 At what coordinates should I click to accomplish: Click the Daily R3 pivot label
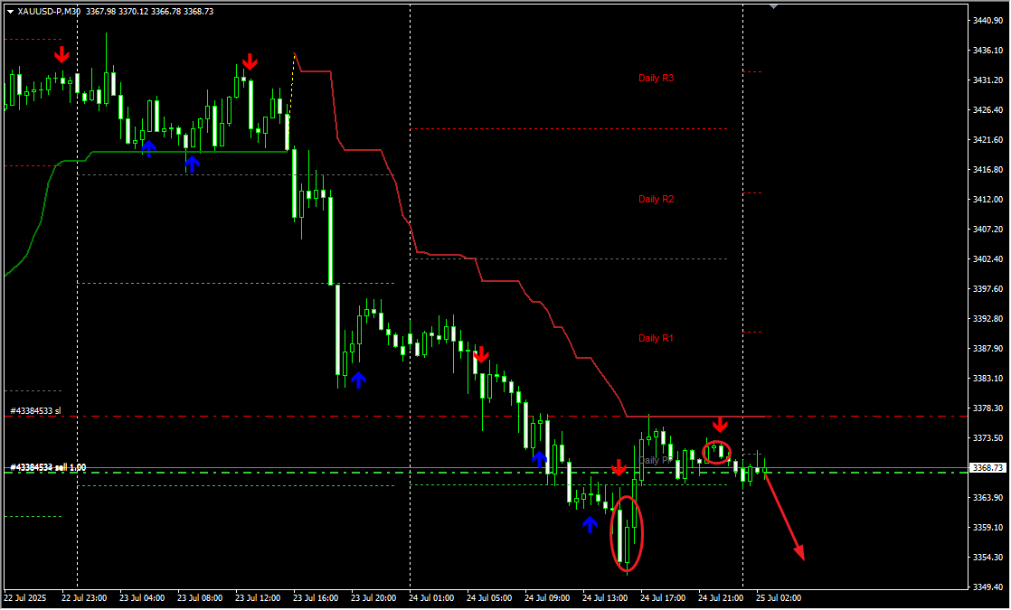[x=657, y=79]
